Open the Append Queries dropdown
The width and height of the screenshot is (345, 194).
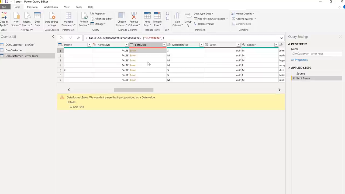point(243,19)
